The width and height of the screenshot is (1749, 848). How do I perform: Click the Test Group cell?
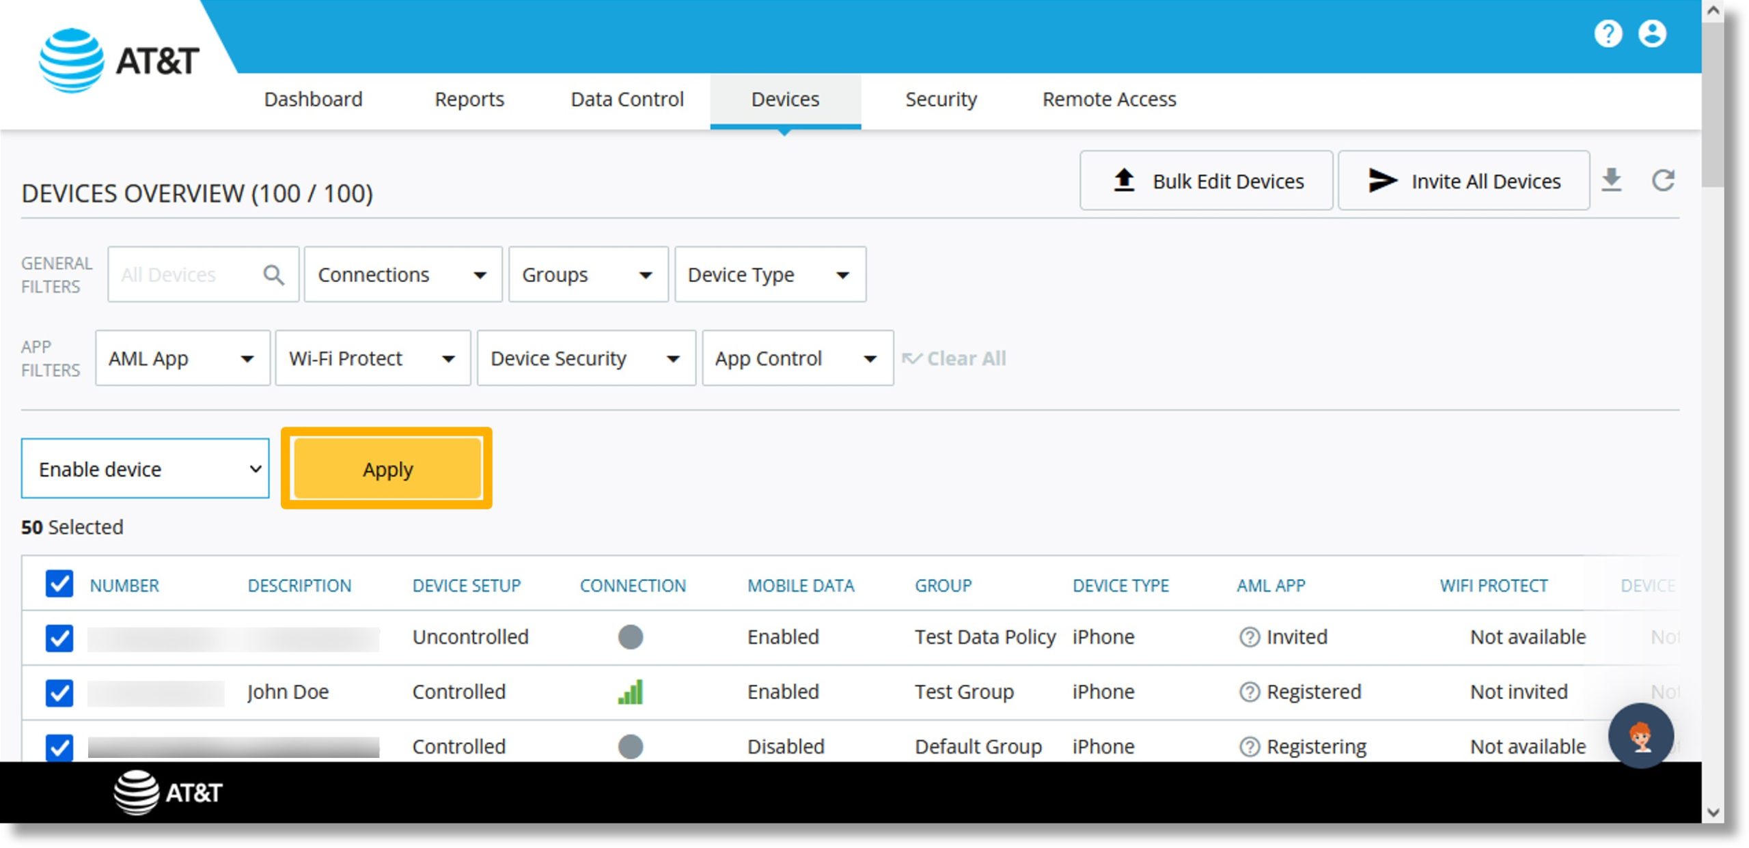964,692
